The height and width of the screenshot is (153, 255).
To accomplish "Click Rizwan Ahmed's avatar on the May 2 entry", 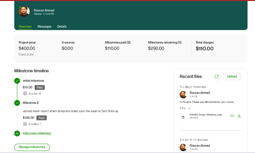I will pos(183,94).
